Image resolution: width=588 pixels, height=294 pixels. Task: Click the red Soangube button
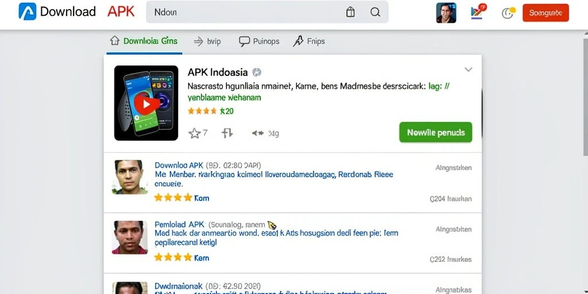click(546, 13)
